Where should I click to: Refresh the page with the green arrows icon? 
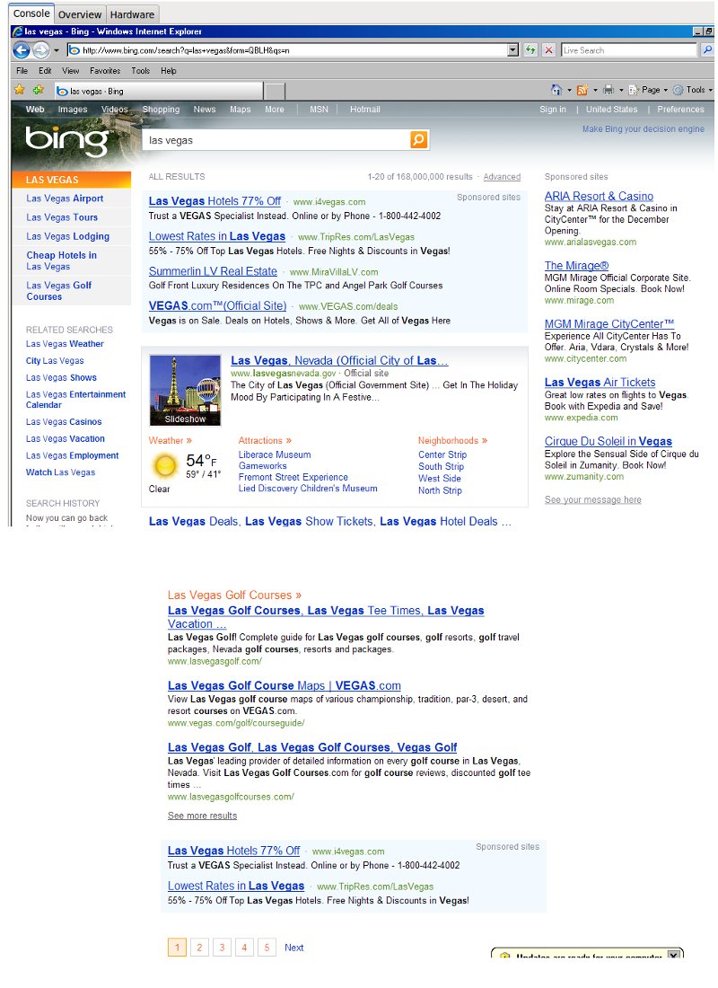tap(531, 49)
